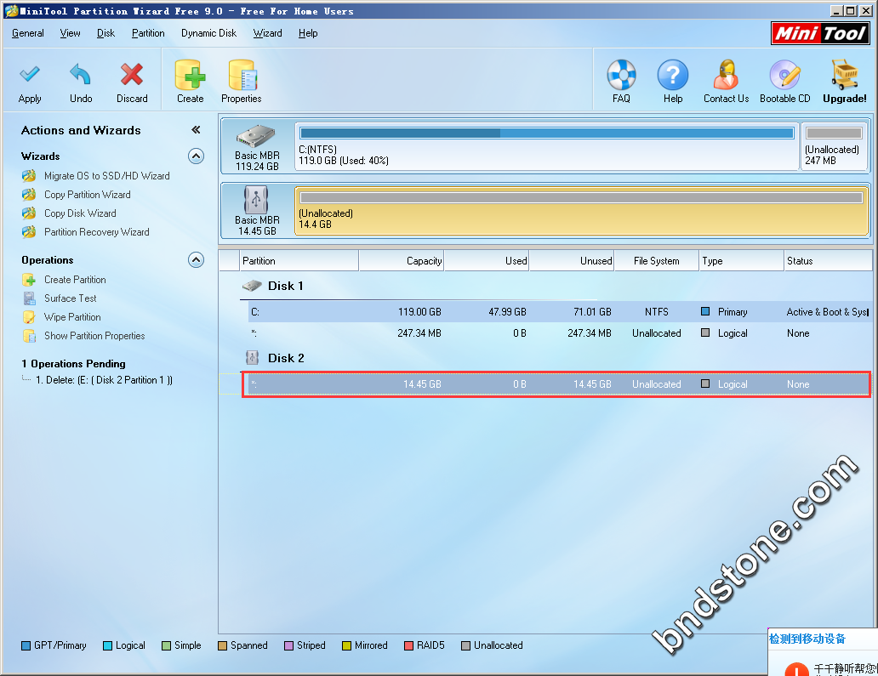This screenshot has height=676, width=878.
Task: Select the 14.4 GB unallocated block on Disk 2
Action: (x=581, y=210)
